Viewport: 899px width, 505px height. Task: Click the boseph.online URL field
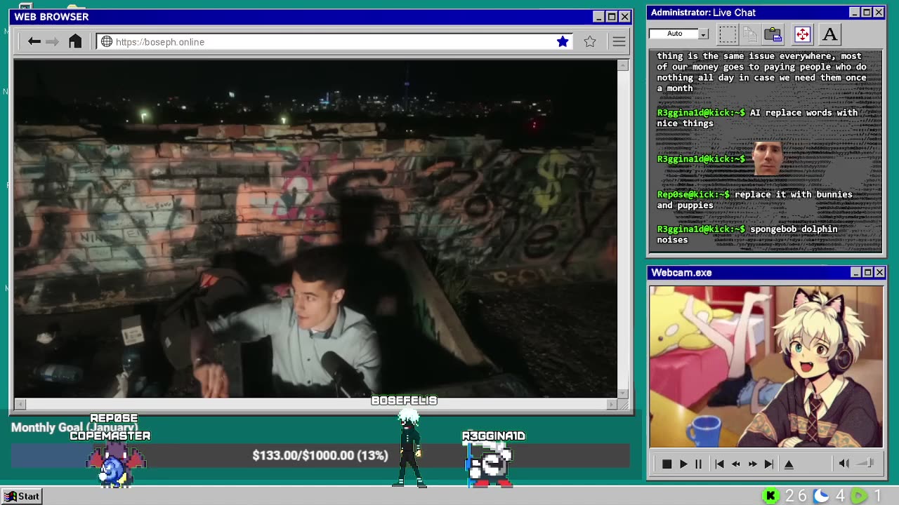[334, 41]
